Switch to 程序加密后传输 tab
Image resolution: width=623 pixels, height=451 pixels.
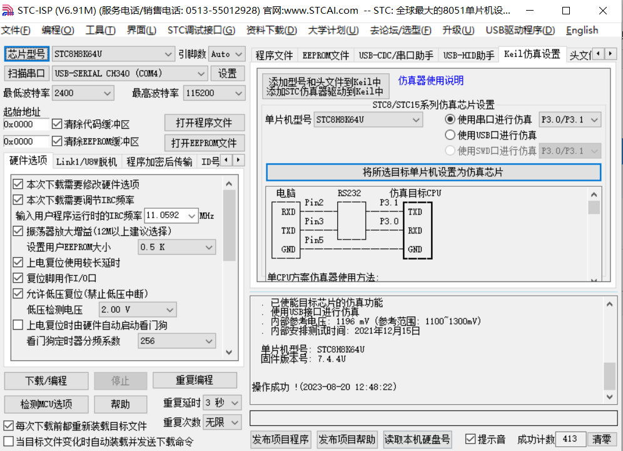pos(159,162)
